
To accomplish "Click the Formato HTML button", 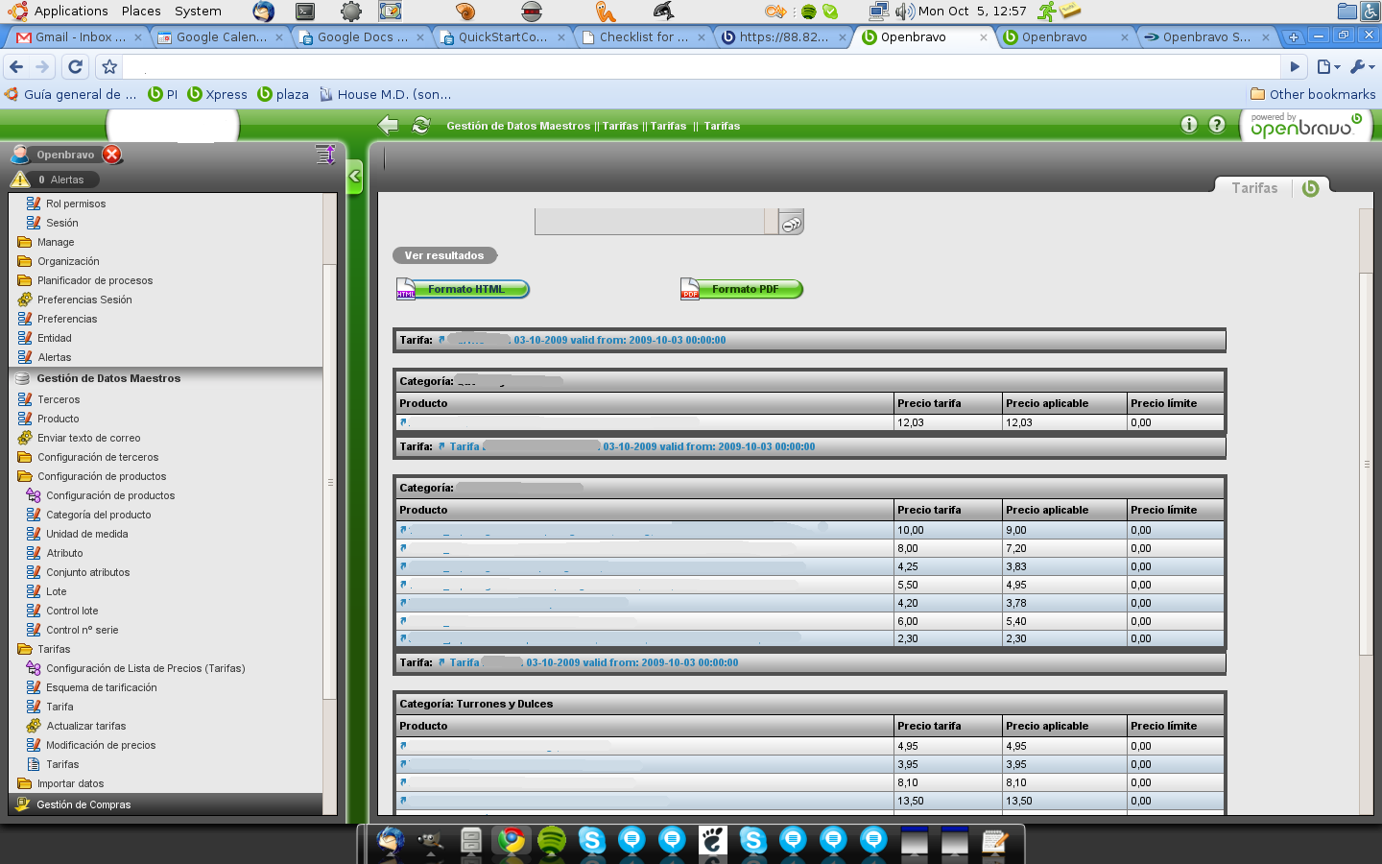I will pos(464,289).
